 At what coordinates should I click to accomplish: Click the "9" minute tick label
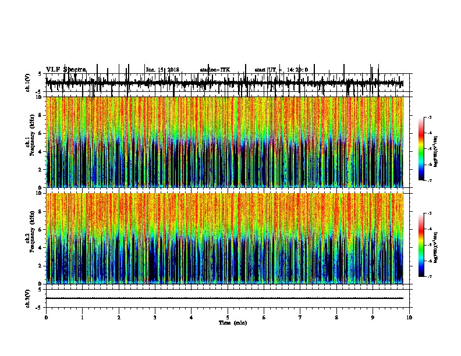(x=373, y=318)
